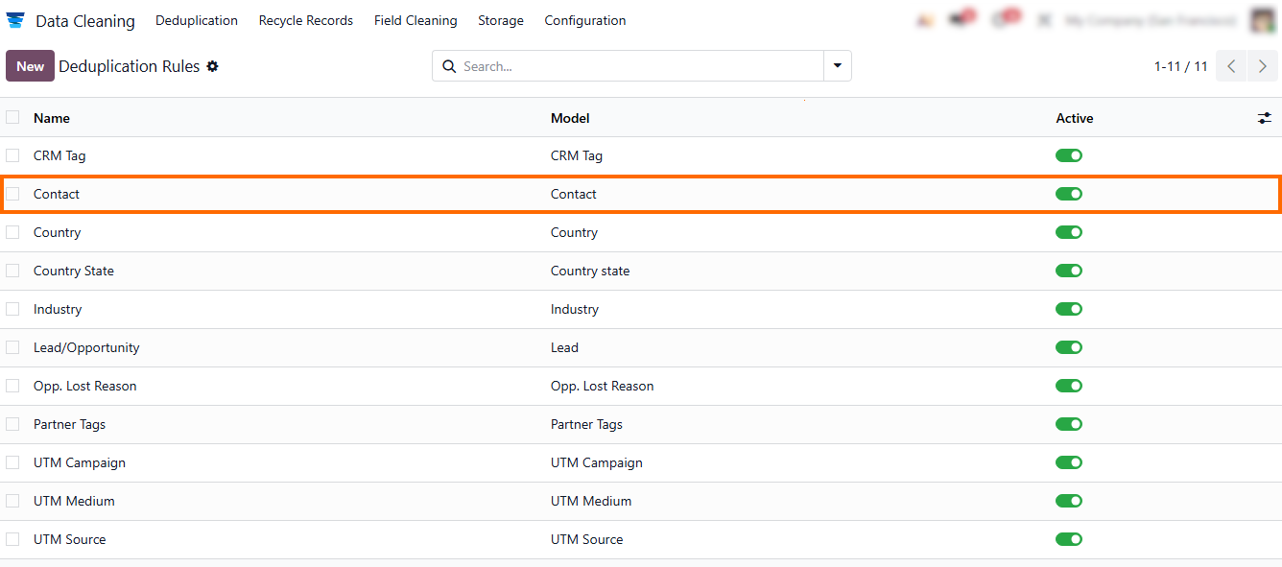Turn off the Active toggle for Lead/Opportunity
This screenshot has height=567, width=1282.
click(1068, 347)
